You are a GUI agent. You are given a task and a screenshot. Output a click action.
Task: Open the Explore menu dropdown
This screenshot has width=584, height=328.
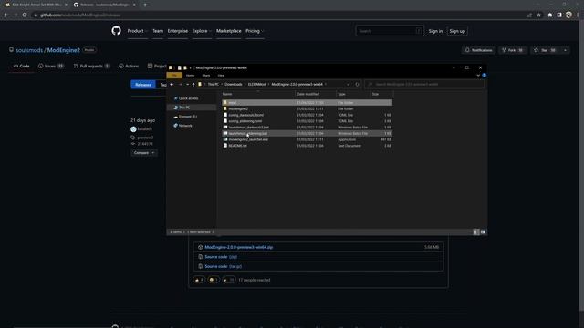coord(202,31)
